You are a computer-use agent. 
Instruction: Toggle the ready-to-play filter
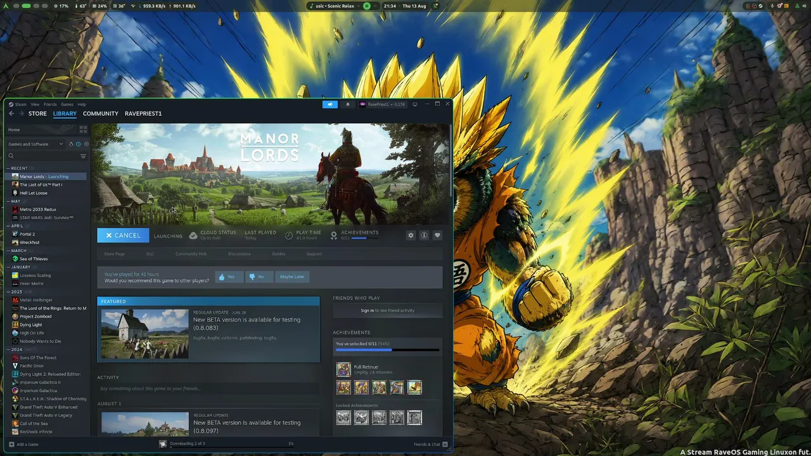tap(86, 144)
